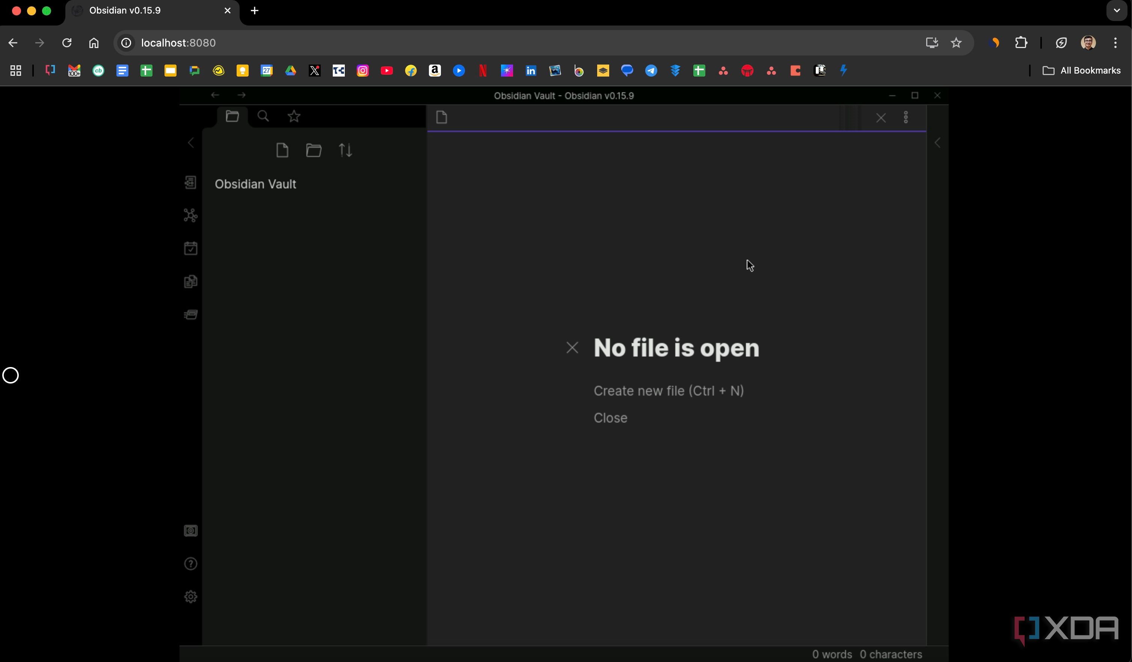Open the quick switcher ribbon icon
This screenshot has width=1132, height=662.
pyautogui.click(x=190, y=182)
